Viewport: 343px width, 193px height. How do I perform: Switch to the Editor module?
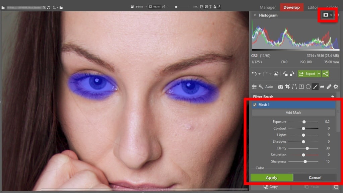tap(313, 7)
